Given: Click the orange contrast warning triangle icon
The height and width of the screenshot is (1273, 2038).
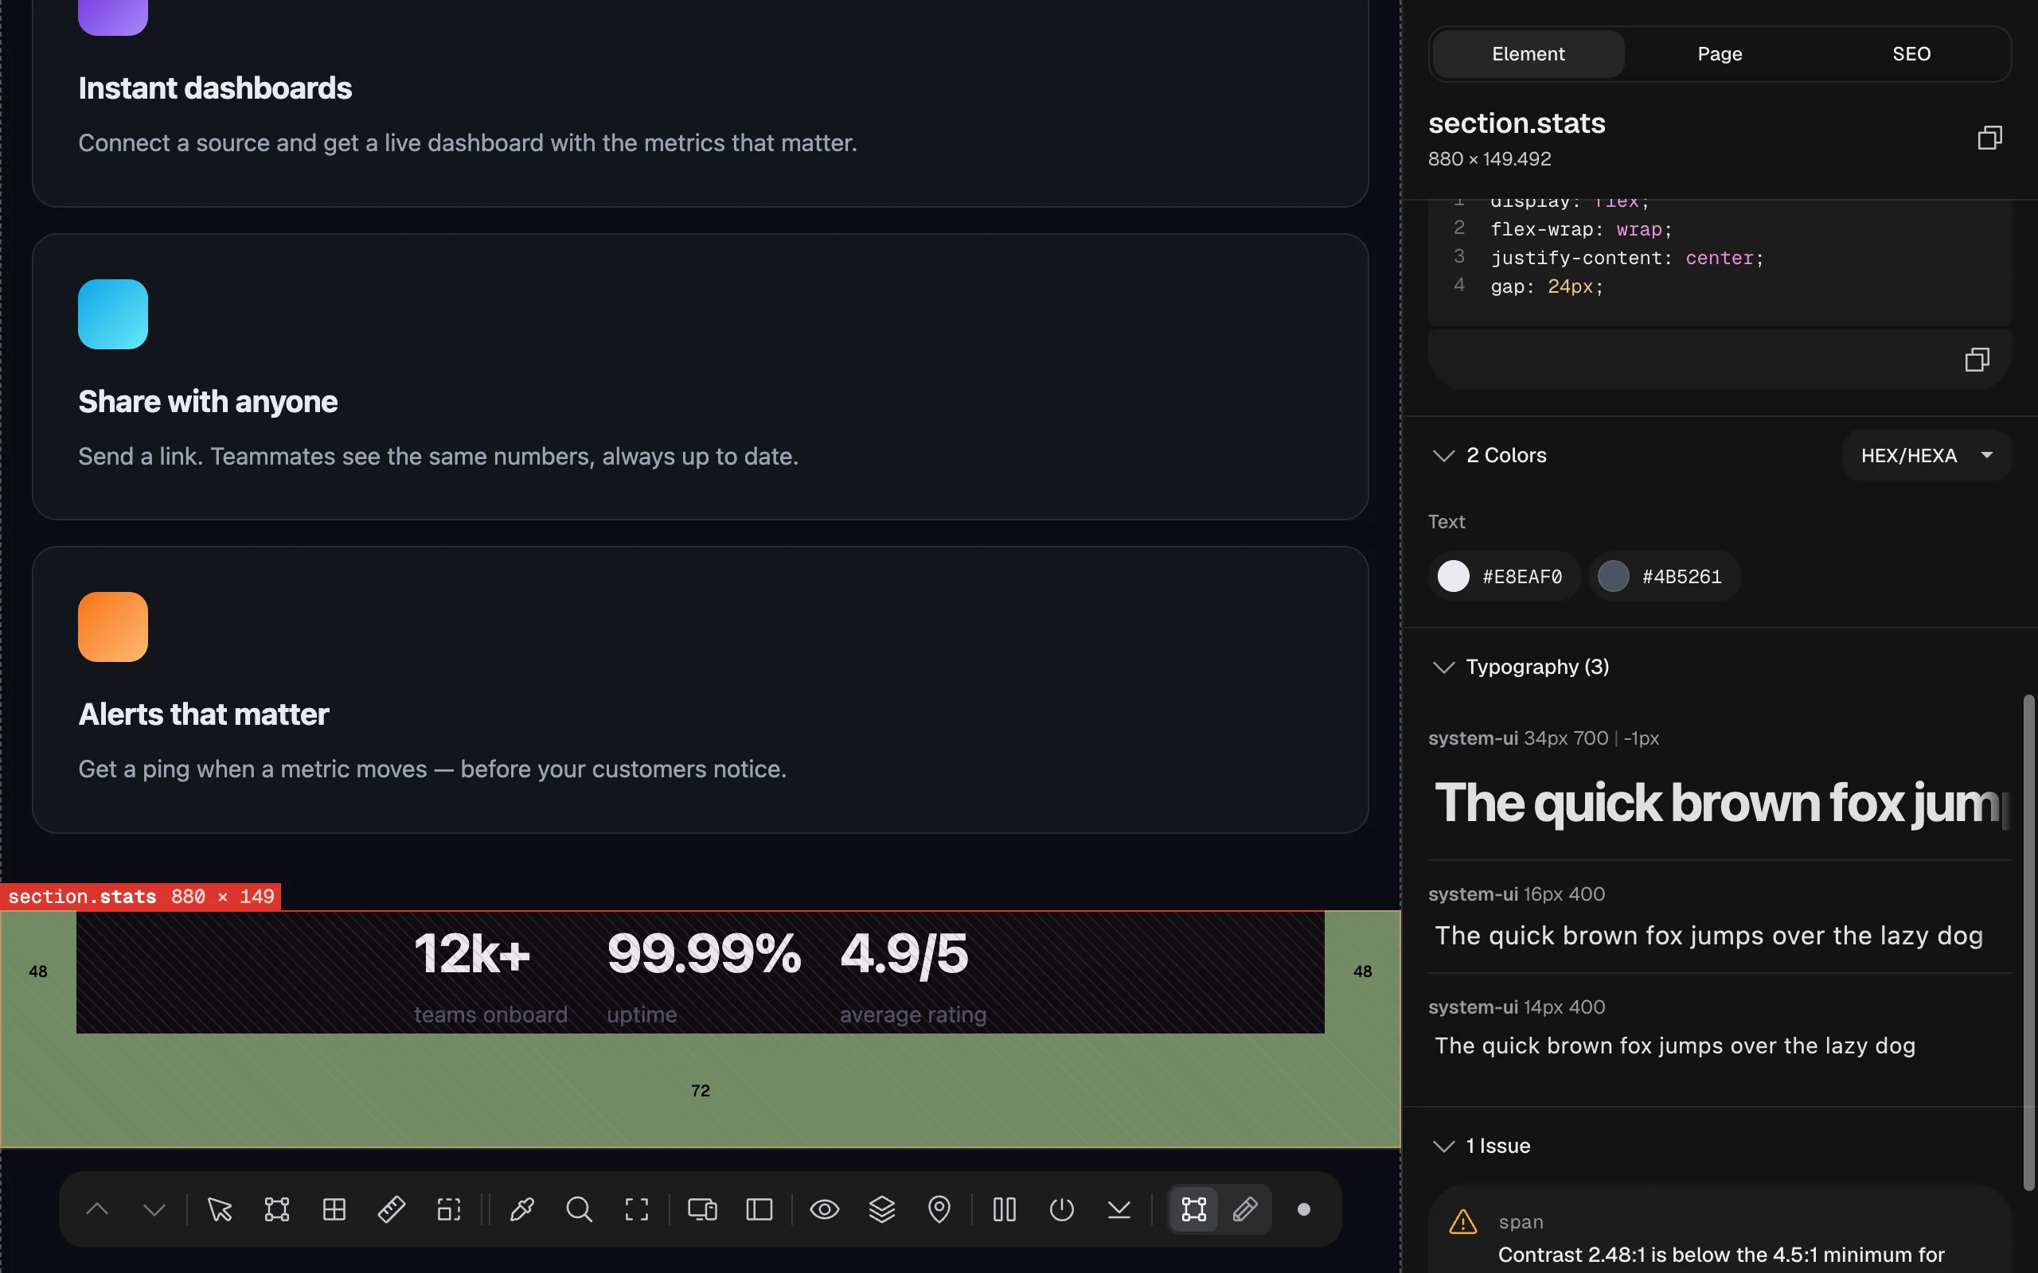Looking at the screenshot, I should pyautogui.click(x=1462, y=1221).
